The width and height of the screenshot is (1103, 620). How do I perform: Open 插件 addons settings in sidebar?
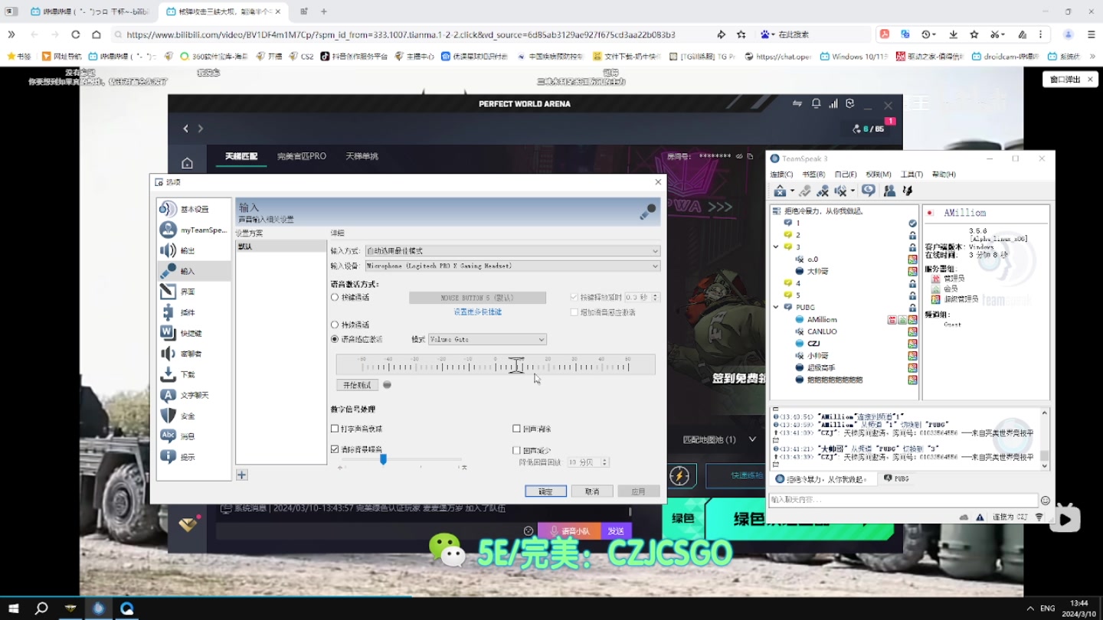click(194, 312)
